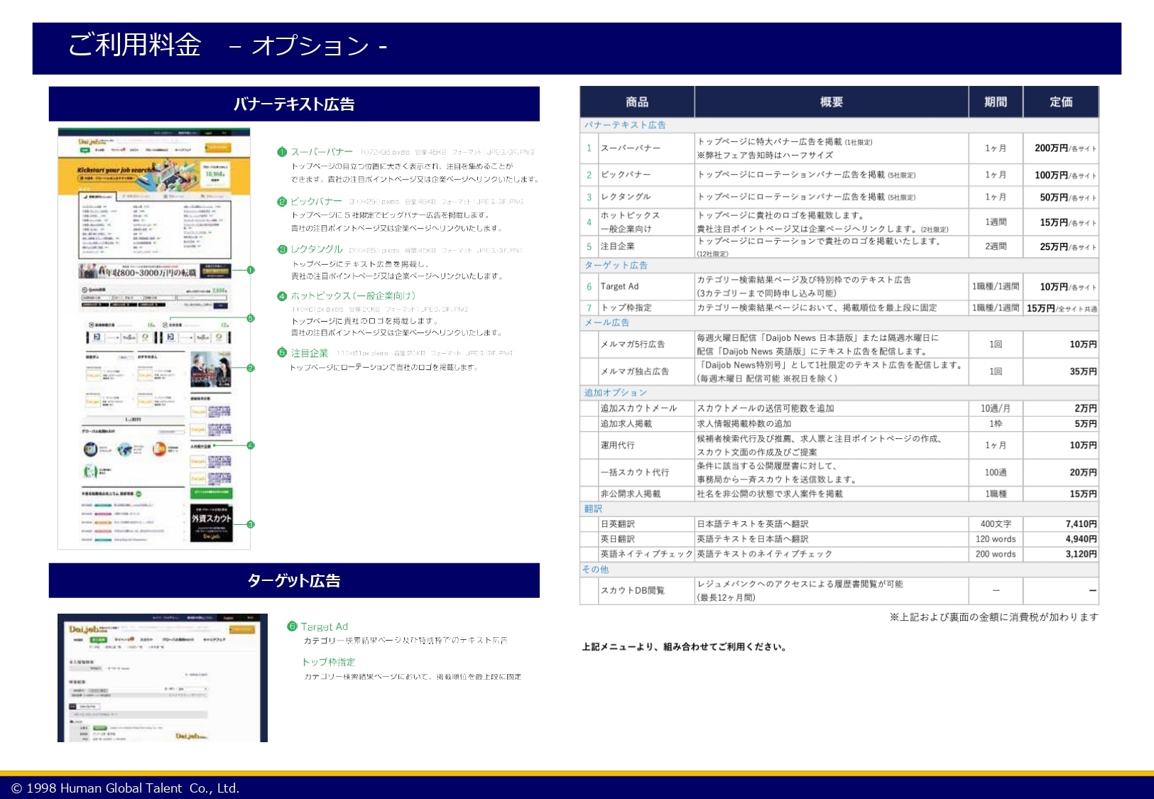
Task: Select the 定価 column header in the price table
Action: tap(1061, 102)
